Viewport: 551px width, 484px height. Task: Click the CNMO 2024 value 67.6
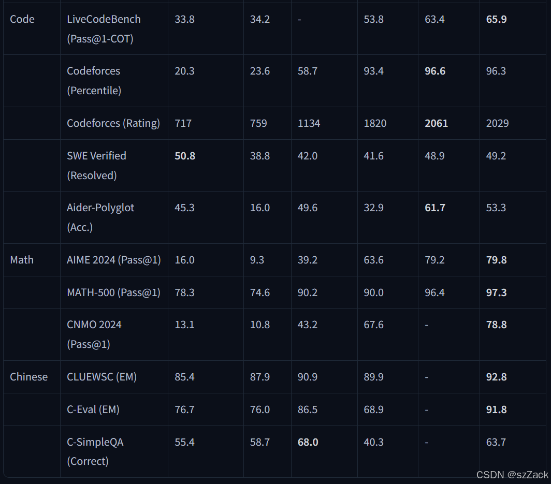pos(373,325)
